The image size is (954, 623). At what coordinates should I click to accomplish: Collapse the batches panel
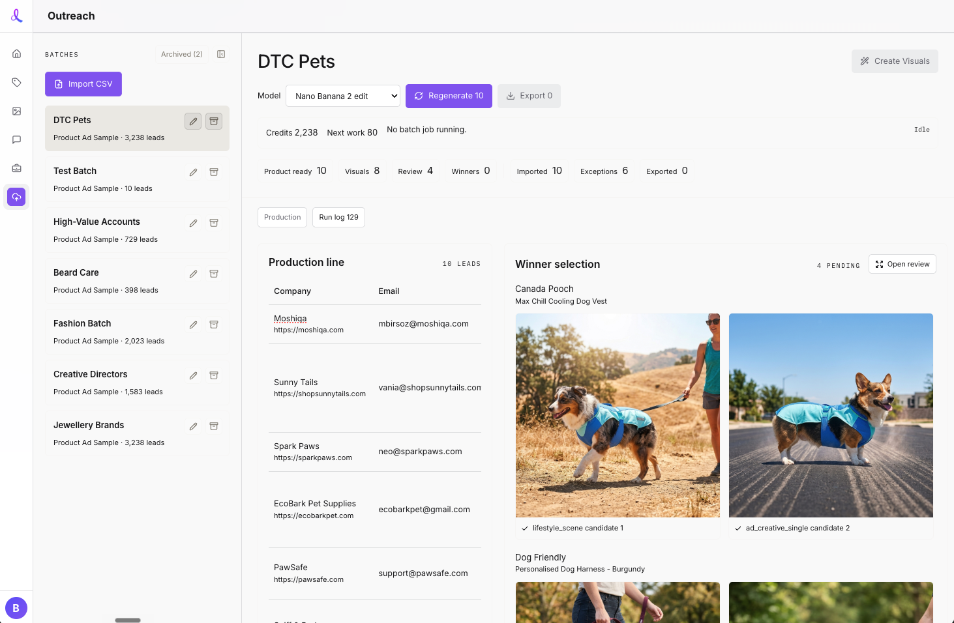221,54
